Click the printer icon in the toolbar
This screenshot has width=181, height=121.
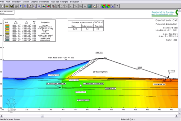point(16,6)
